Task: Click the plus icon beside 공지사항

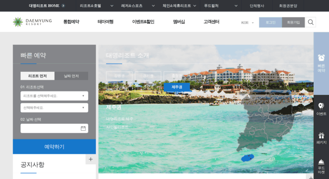Action: [91, 159]
